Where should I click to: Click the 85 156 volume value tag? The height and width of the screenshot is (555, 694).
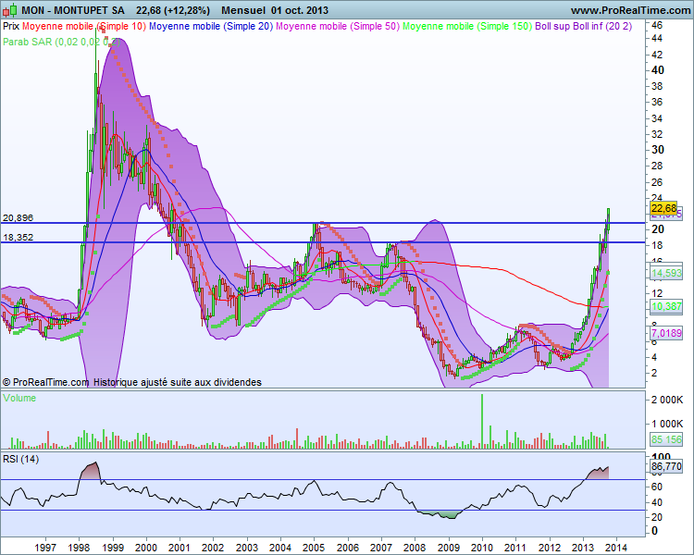pyautogui.click(x=666, y=439)
